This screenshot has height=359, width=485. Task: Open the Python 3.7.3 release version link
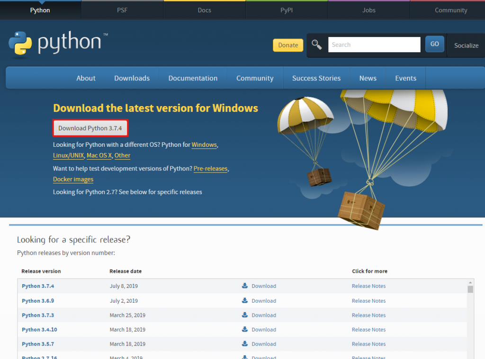point(38,315)
